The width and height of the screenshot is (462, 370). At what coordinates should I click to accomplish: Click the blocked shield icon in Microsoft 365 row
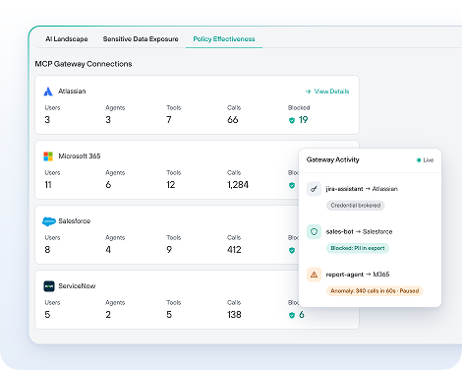pyautogui.click(x=292, y=185)
